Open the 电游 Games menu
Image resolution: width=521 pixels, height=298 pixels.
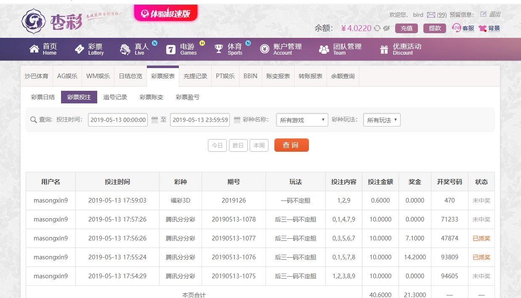point(181,49)
